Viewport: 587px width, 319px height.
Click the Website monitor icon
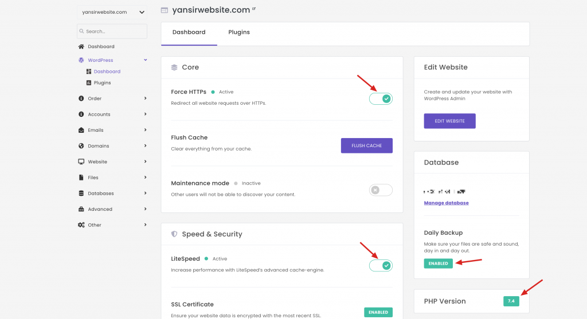81,162
